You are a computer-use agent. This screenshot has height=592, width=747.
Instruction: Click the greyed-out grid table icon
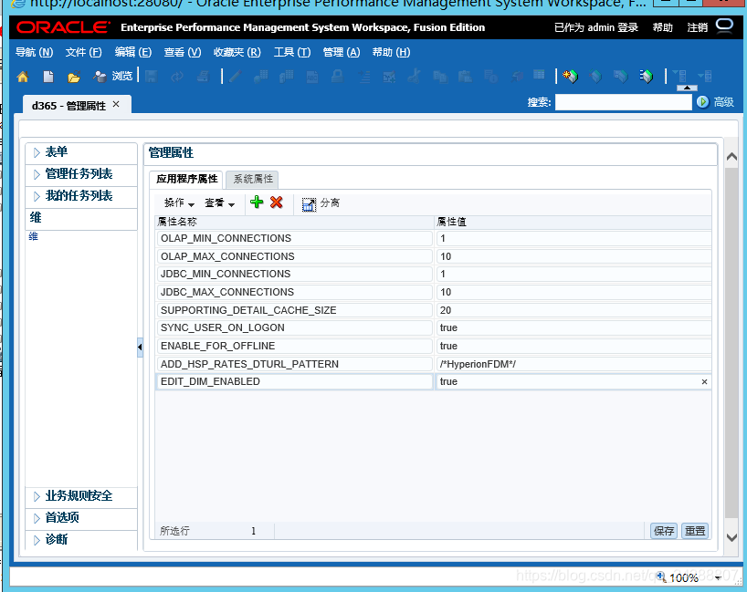(x=539, y=75)
